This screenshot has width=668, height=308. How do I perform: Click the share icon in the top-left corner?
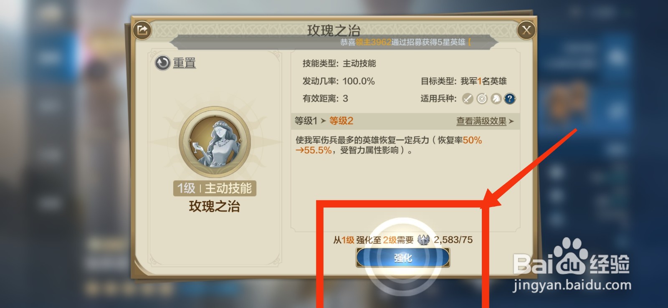coord(142,30)
